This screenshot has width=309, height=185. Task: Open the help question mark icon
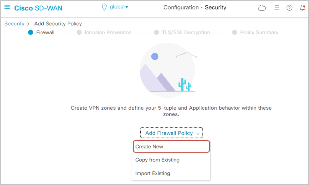[x=289, y=8]
